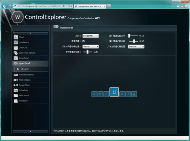Open the Chart control icon in sidebar
190x141 pixels.
(x=16, y=37)
